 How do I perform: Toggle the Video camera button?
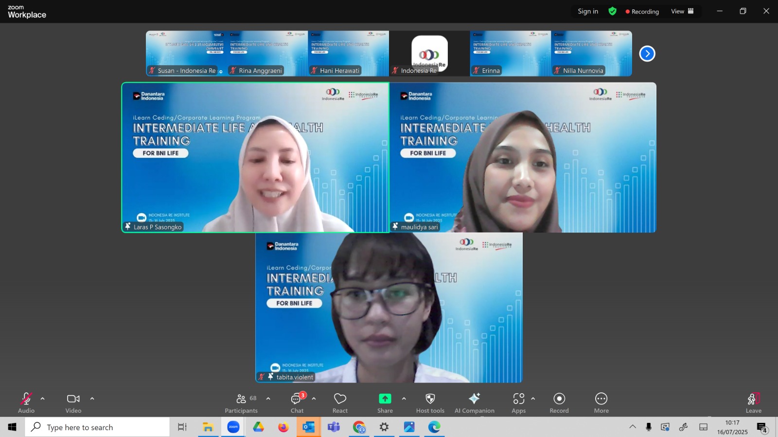[x=73, y=403]
